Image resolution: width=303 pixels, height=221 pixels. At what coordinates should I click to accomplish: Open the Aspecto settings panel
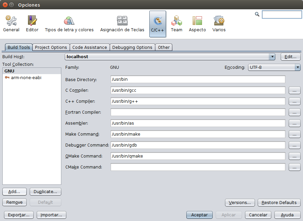197,23
